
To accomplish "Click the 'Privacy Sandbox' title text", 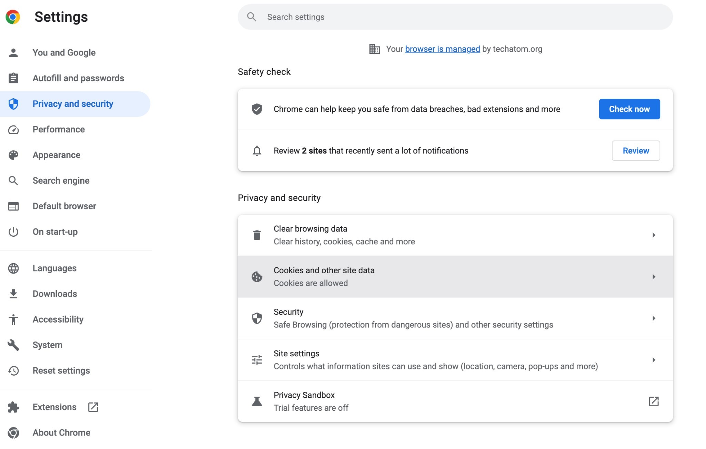I will coord(304,395).
